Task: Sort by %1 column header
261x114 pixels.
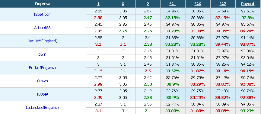Action: coord(173,4)
